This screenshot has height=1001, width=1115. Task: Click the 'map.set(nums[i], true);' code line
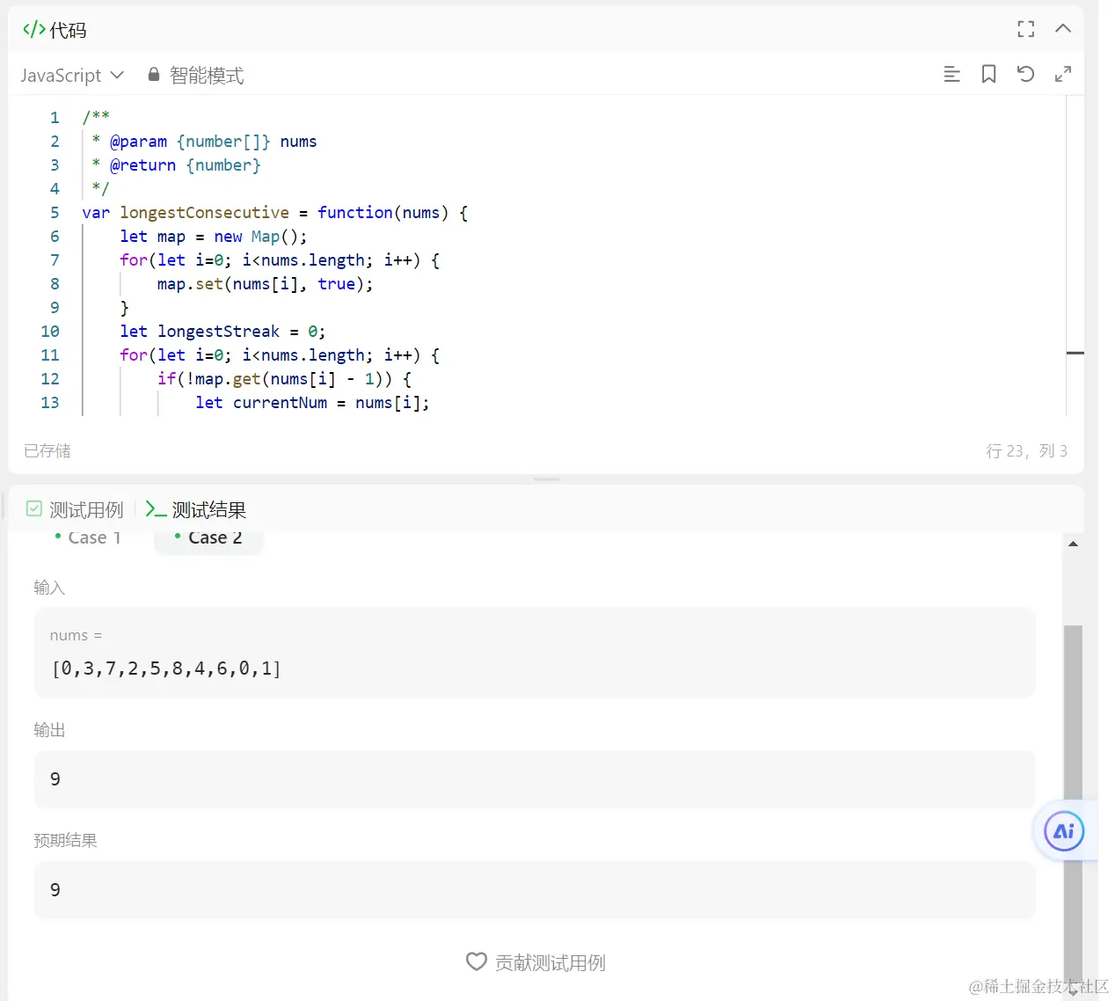click(265, 284)
